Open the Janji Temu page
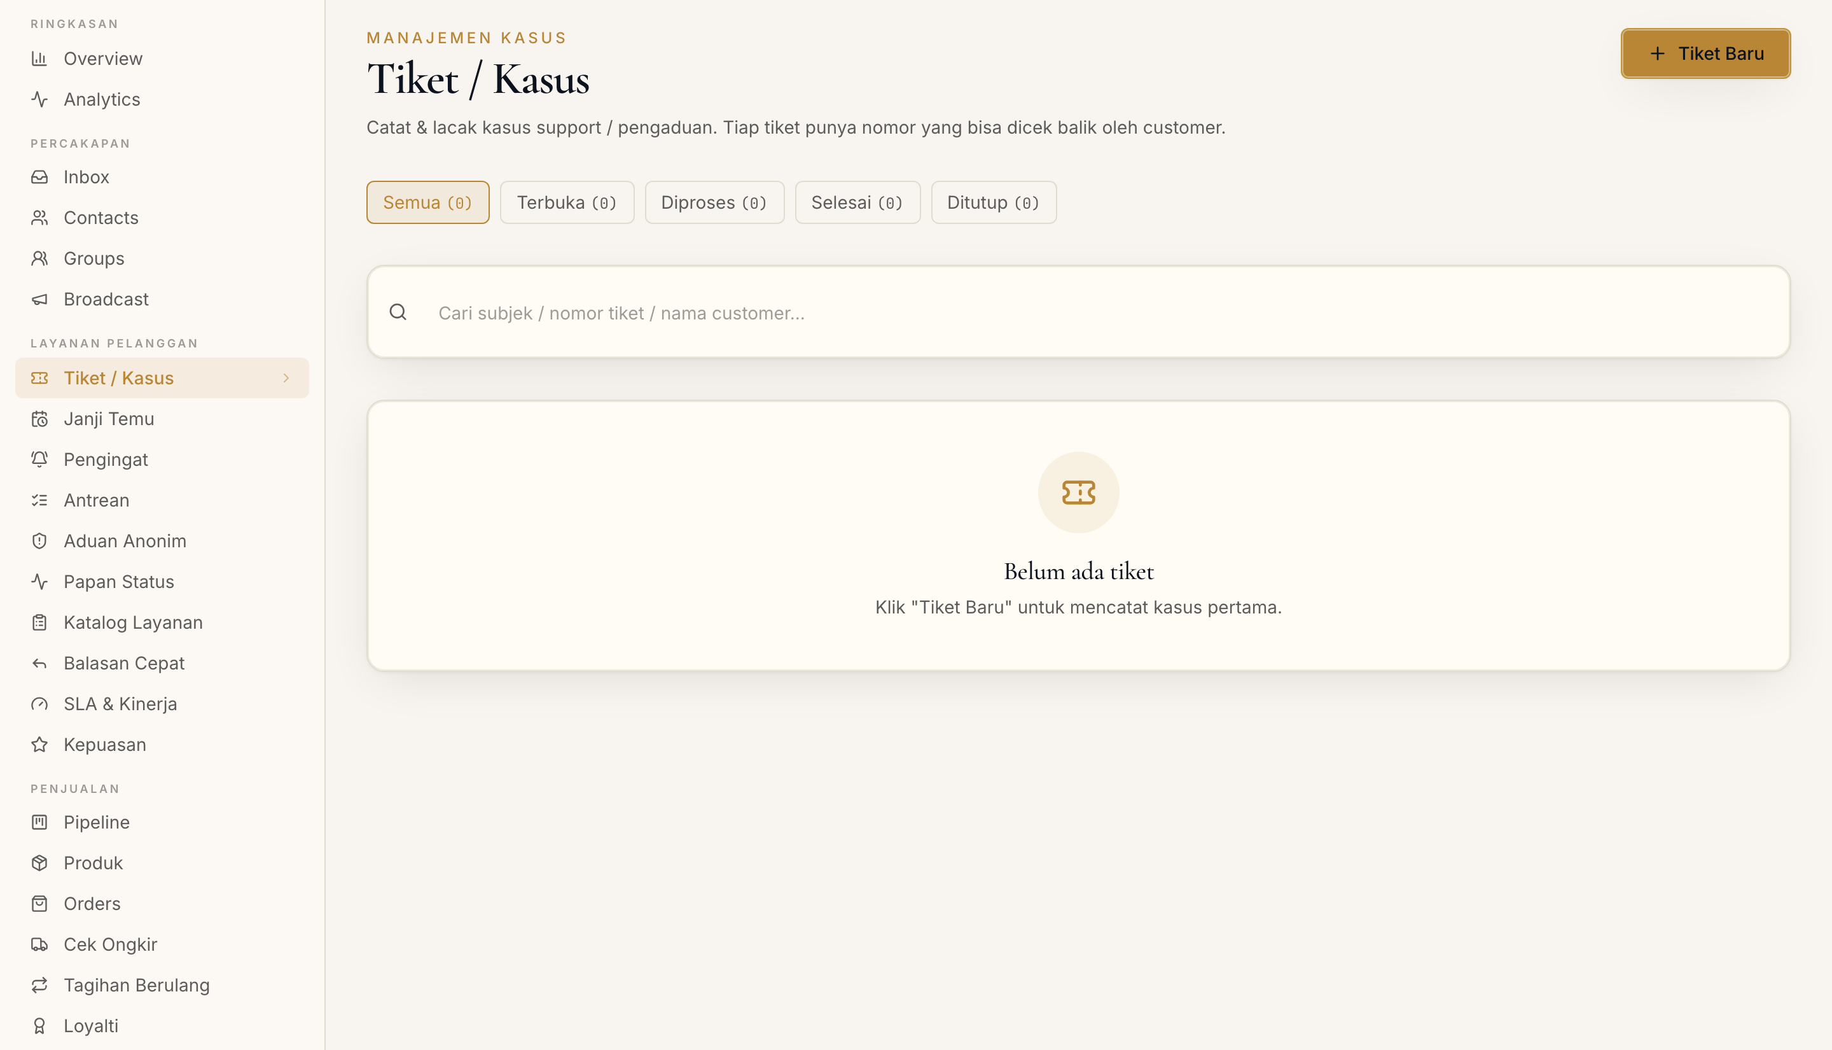 click(162, 419)
